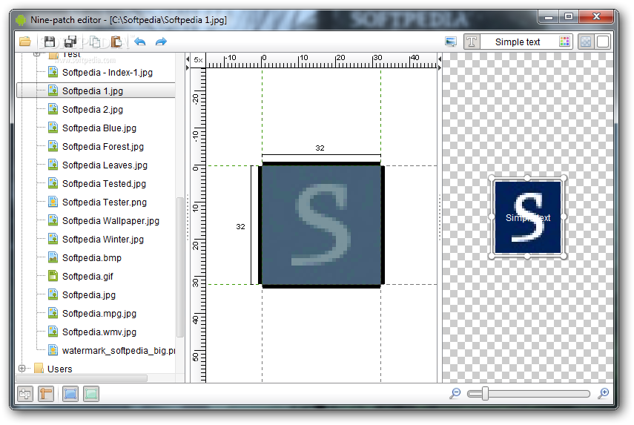Viewport: 634px width, 425px height.
Task: Open Softpedia Forest.jpg
Action: point(103,147)
